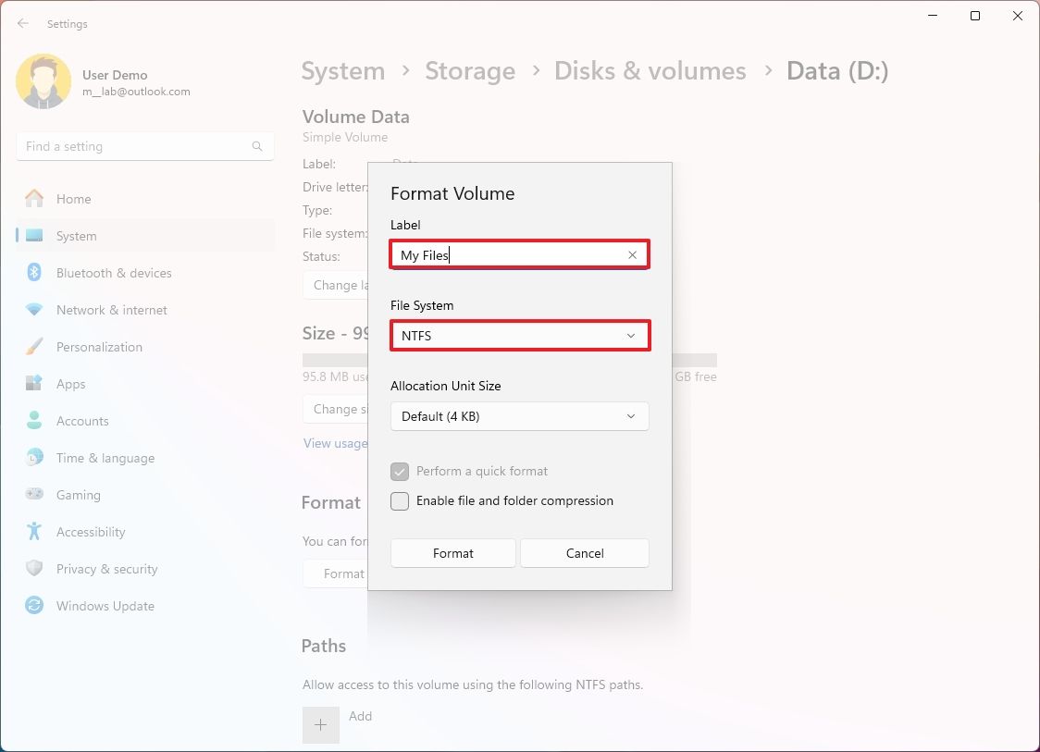Click Disks & volumes in the breadcrumb
This screenshot has width=1040, height=752.
[x=650, y=70]
